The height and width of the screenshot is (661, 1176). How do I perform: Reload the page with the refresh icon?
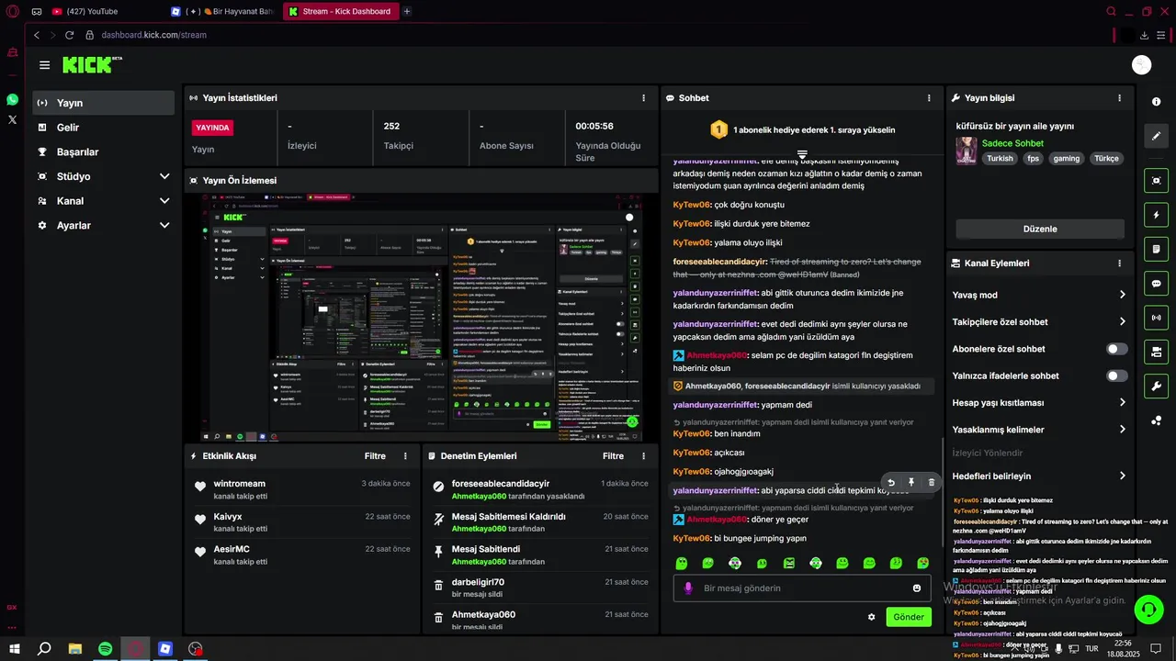pyautogui.click(x=69, y=35)
